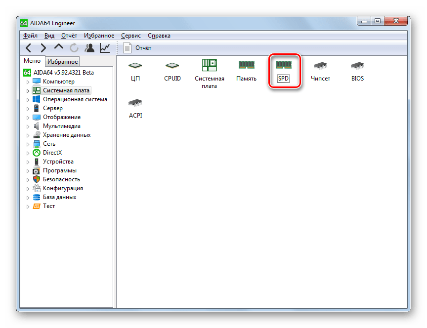Open the CPUID icon
This screenshot has height=328, width=427.
tap(172, 70)
